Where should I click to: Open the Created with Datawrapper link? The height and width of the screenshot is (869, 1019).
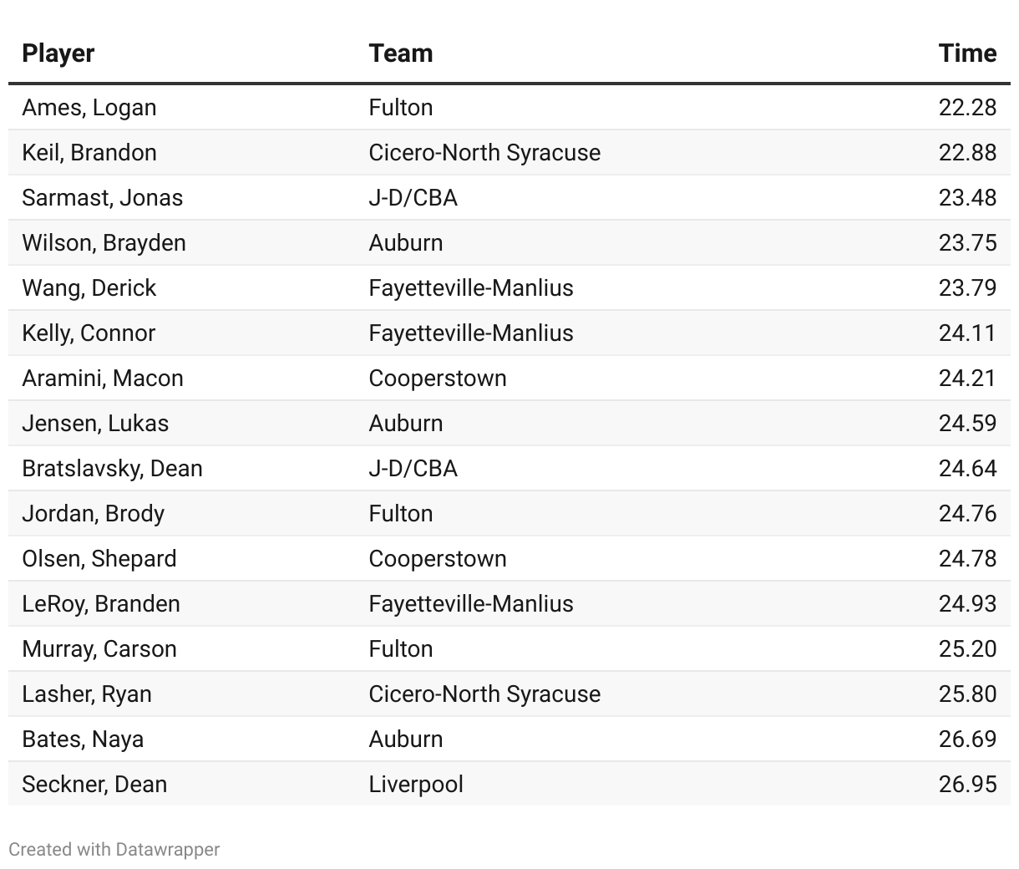114,849
